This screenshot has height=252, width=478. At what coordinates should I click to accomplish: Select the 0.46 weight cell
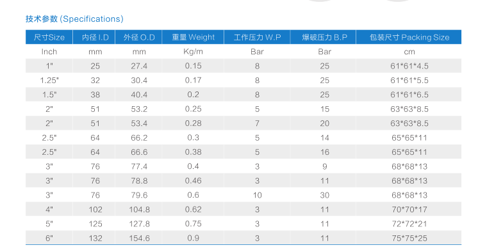[x=193, y=181]
